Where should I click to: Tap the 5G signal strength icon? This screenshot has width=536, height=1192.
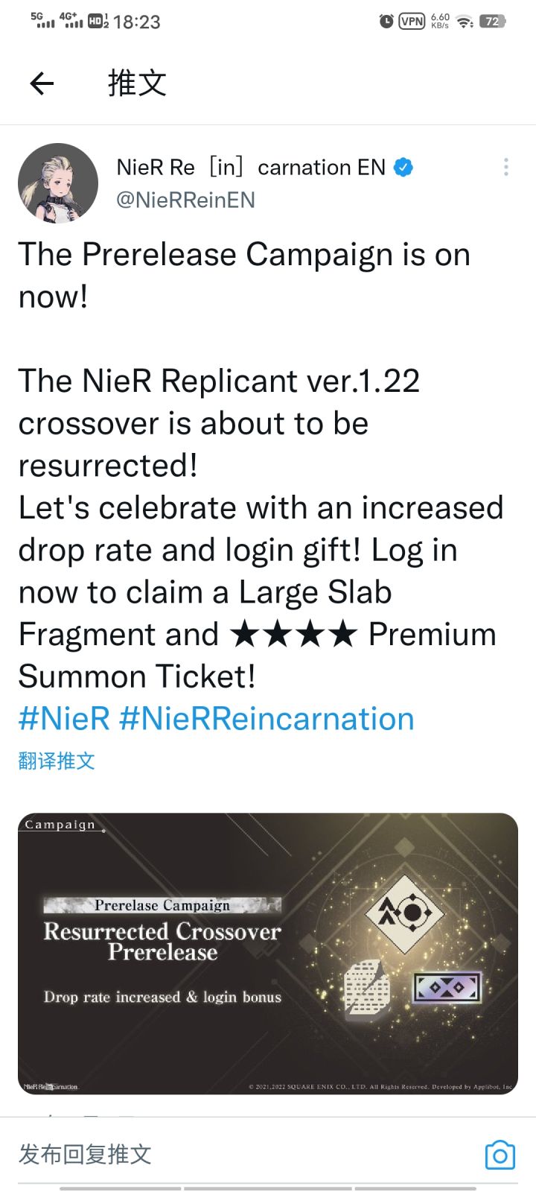[43, 20]
